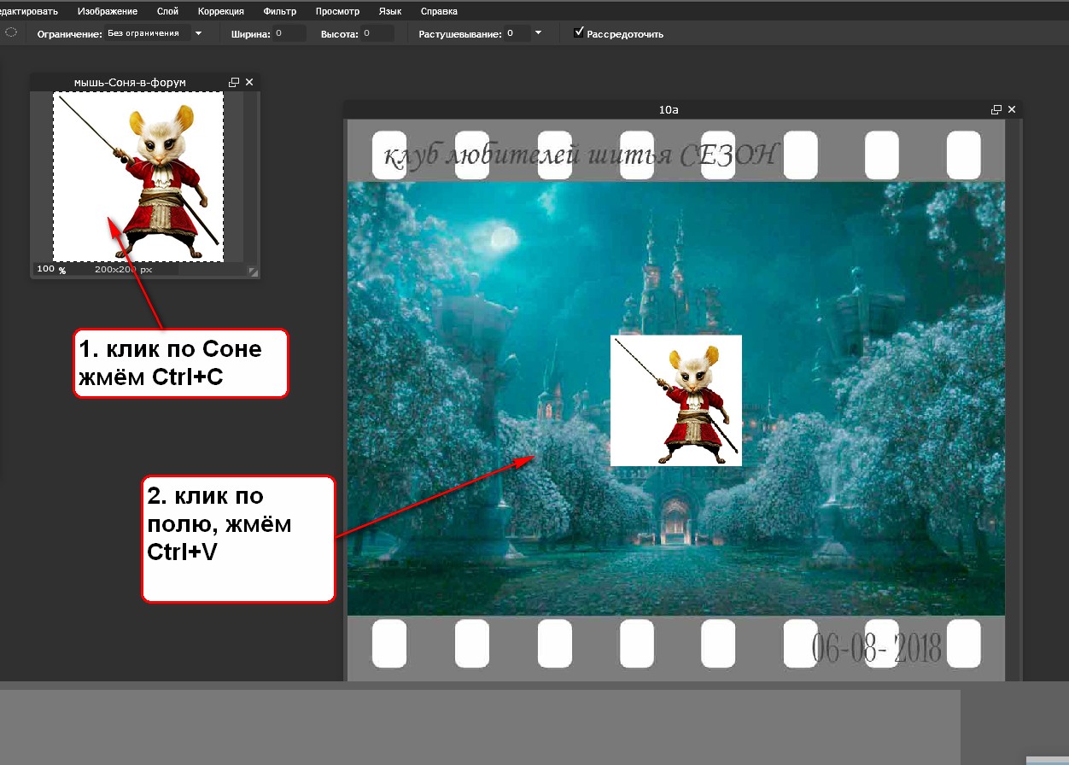
Task: Open the Справка menu
Action: click(439, 11)
